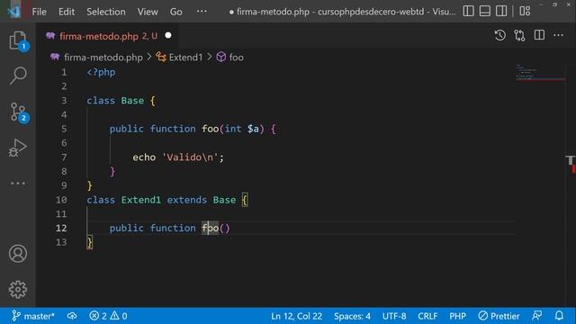The height and width of the screenshot is (324, 576).
Task: Click Ln 12, Col 22 go-to-line indicator
Action: click(296, 316)
